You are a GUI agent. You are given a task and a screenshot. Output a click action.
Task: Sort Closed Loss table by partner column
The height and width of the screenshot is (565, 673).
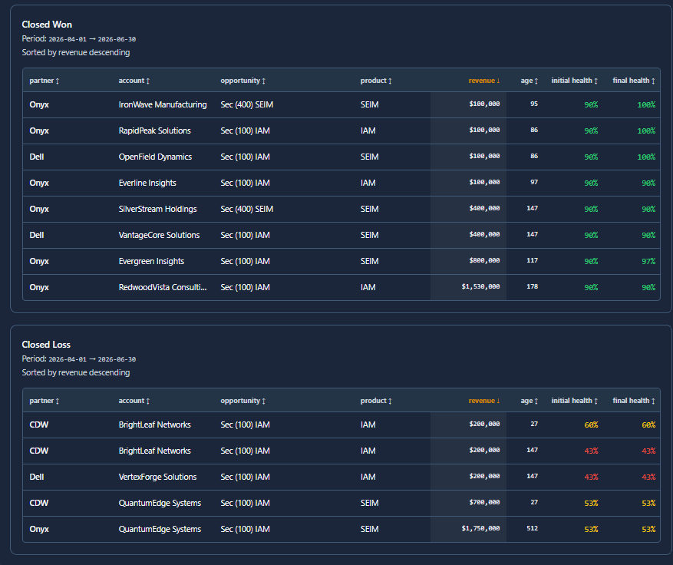(x=45, y=401)
